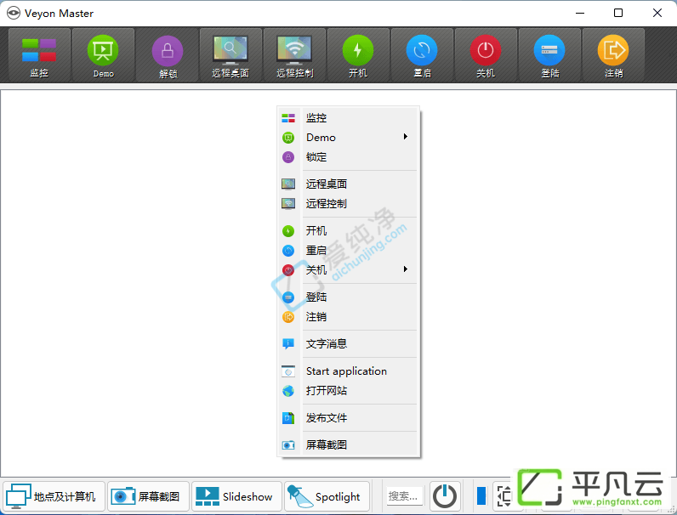The width and height of the screenshot is (677, 515).
Task: Open 远程控制 remote control from the toolbar
Action: tap(294, 55)
